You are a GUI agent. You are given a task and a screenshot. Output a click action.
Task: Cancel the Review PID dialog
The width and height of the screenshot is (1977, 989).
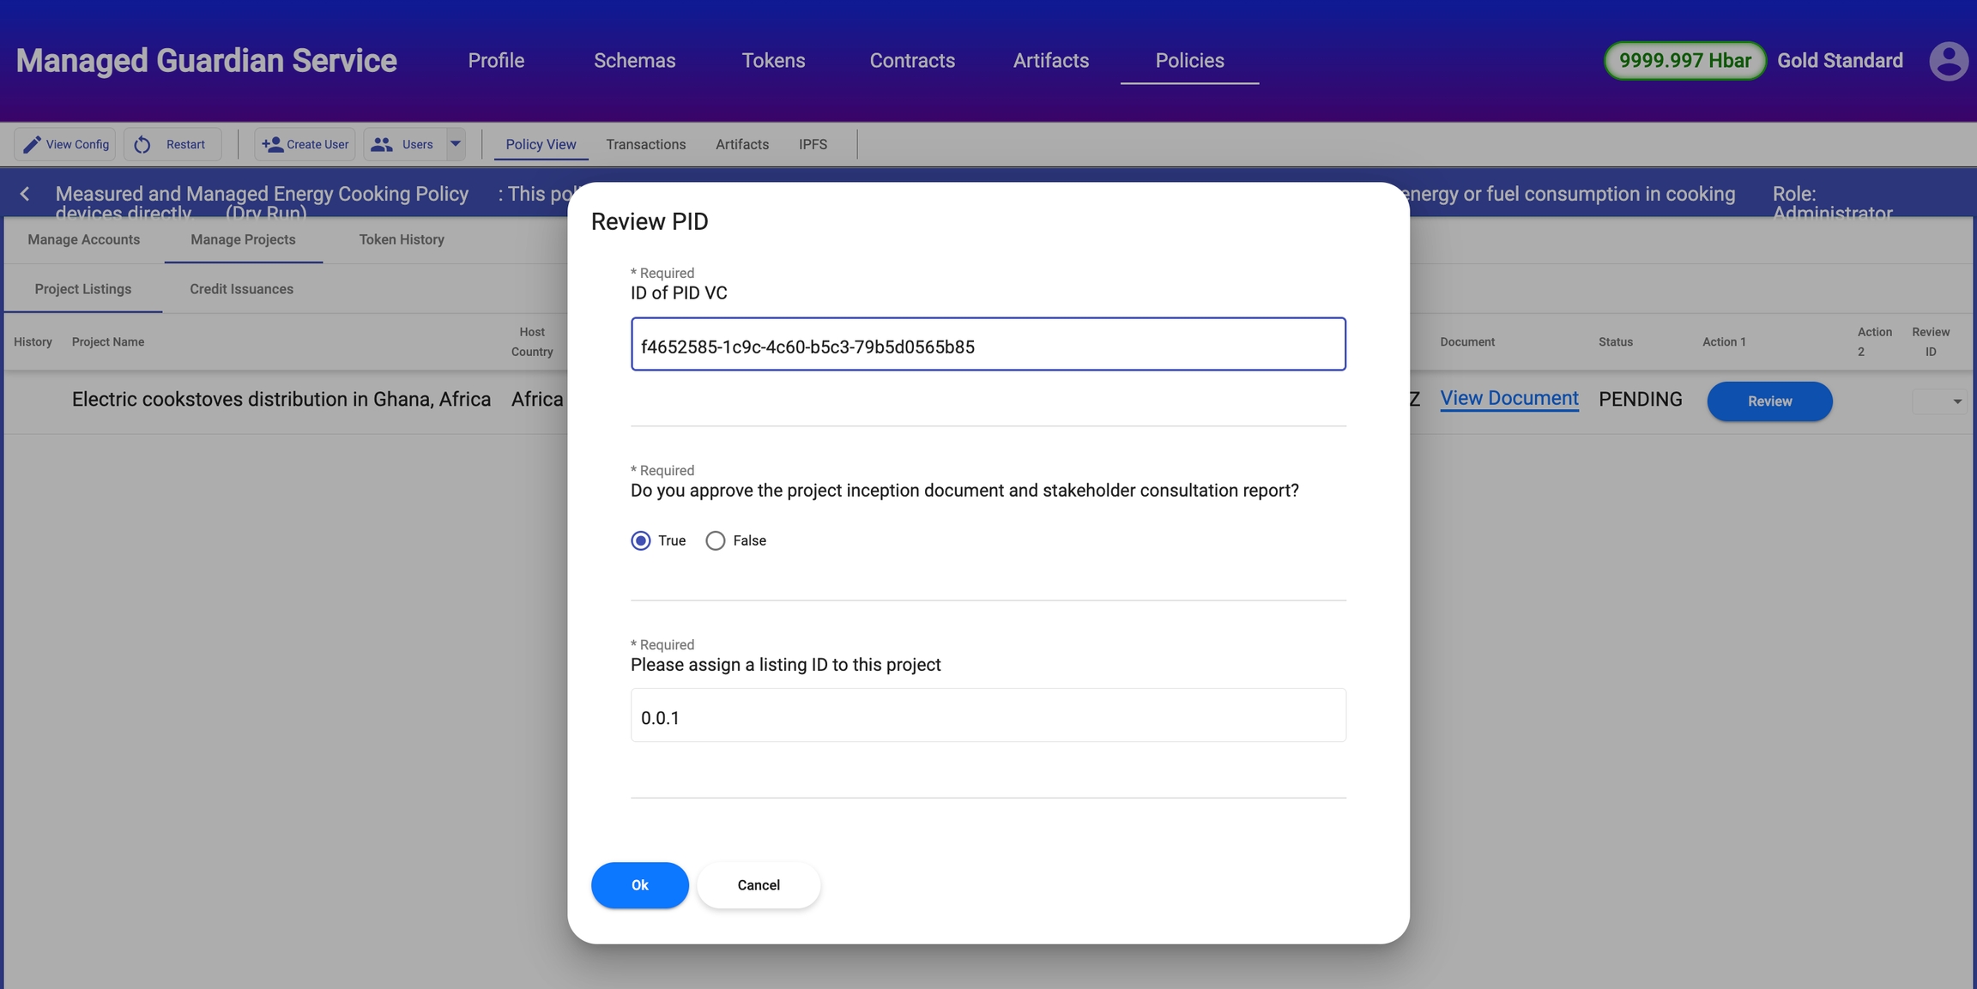click(x=759, y=885)
